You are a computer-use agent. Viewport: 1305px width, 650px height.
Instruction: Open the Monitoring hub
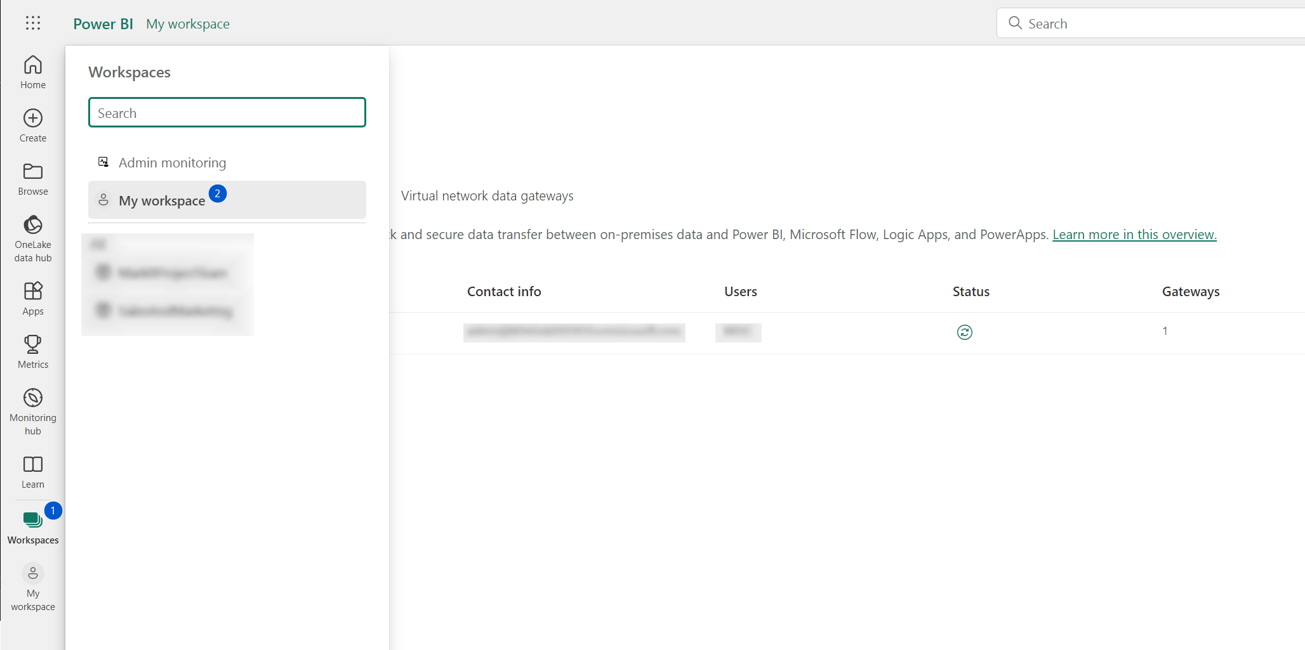tap(33, 412)
